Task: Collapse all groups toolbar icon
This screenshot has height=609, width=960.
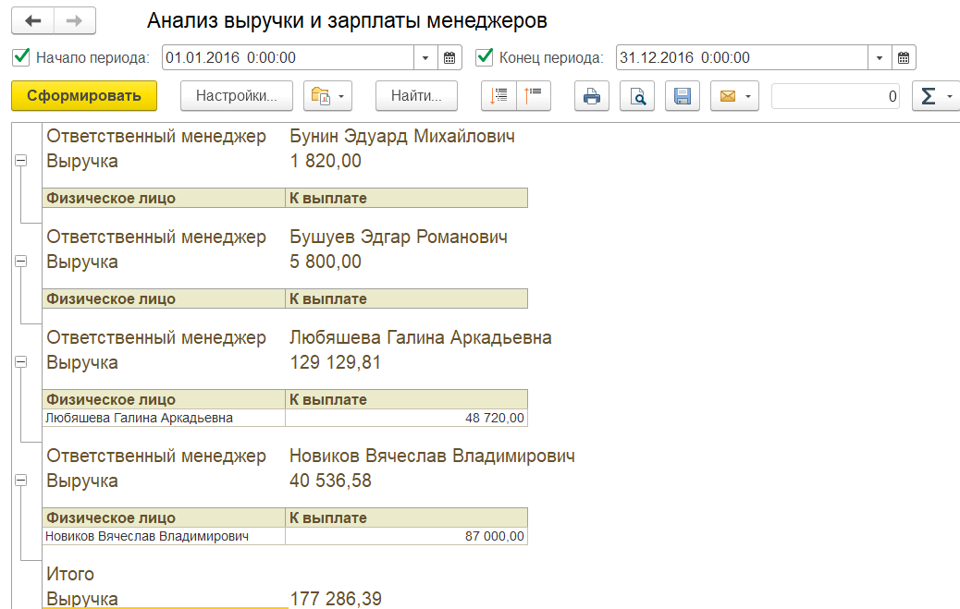Action: click(534, 95)
